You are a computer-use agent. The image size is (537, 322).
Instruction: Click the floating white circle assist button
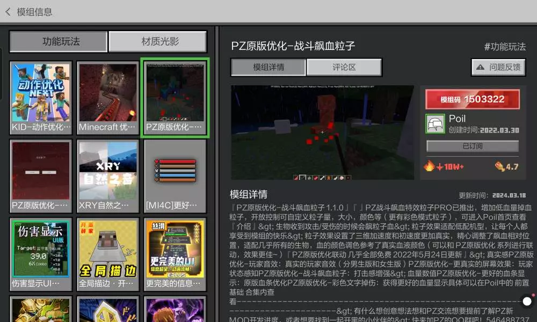click(x=527, y=301)
